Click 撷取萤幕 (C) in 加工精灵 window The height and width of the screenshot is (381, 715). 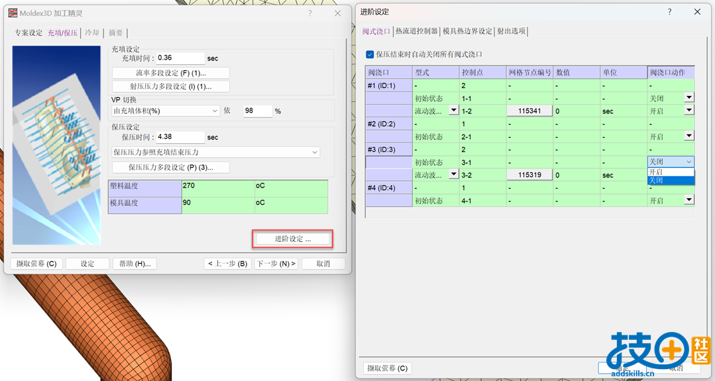click(x=36, y=264)
